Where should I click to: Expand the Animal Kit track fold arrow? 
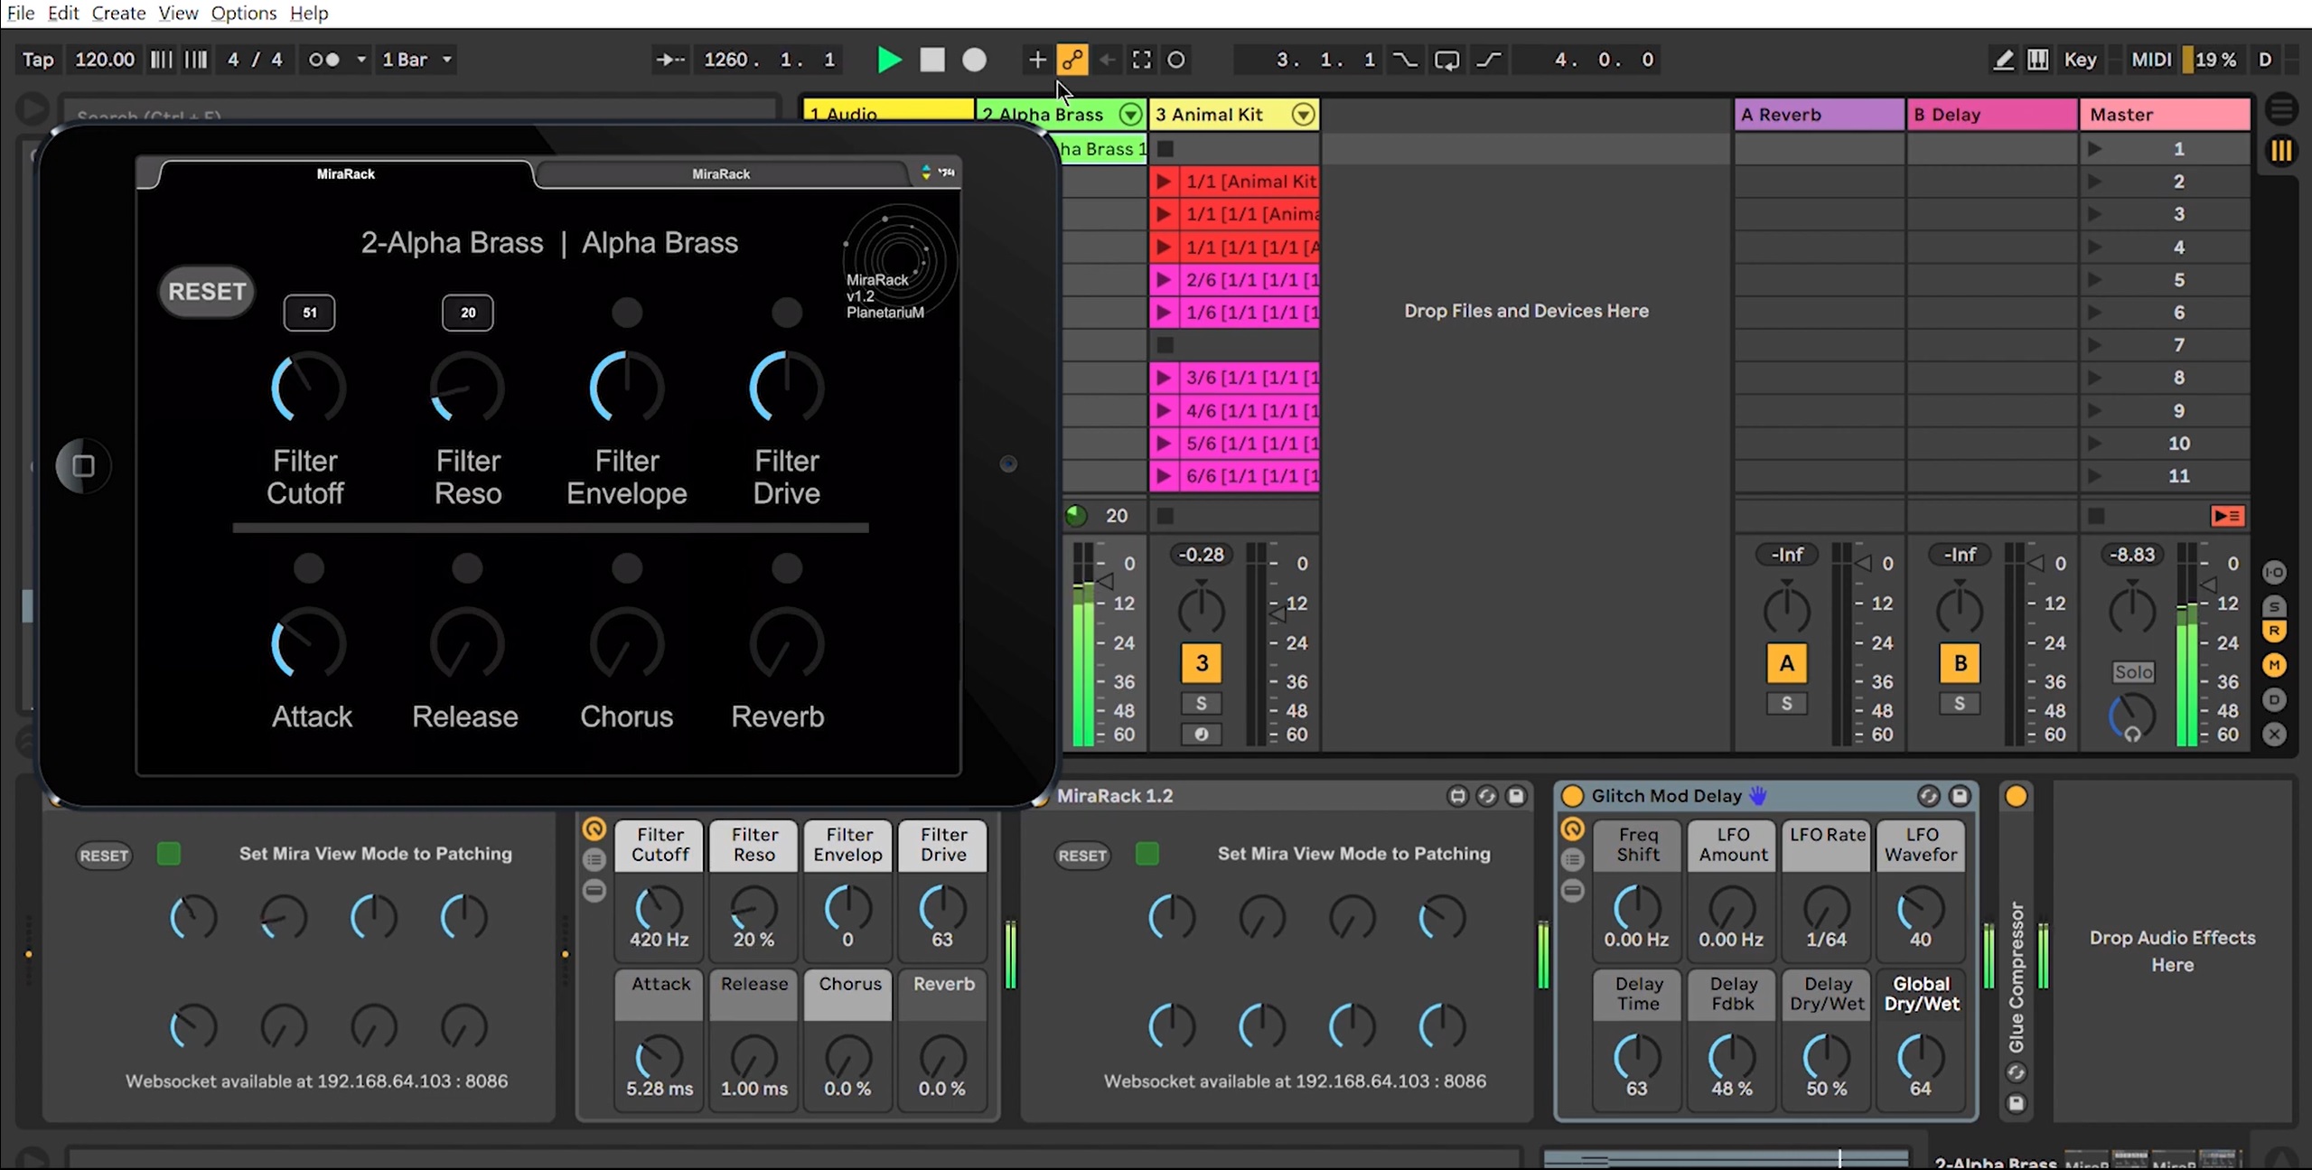click(x=1302, y=115)
